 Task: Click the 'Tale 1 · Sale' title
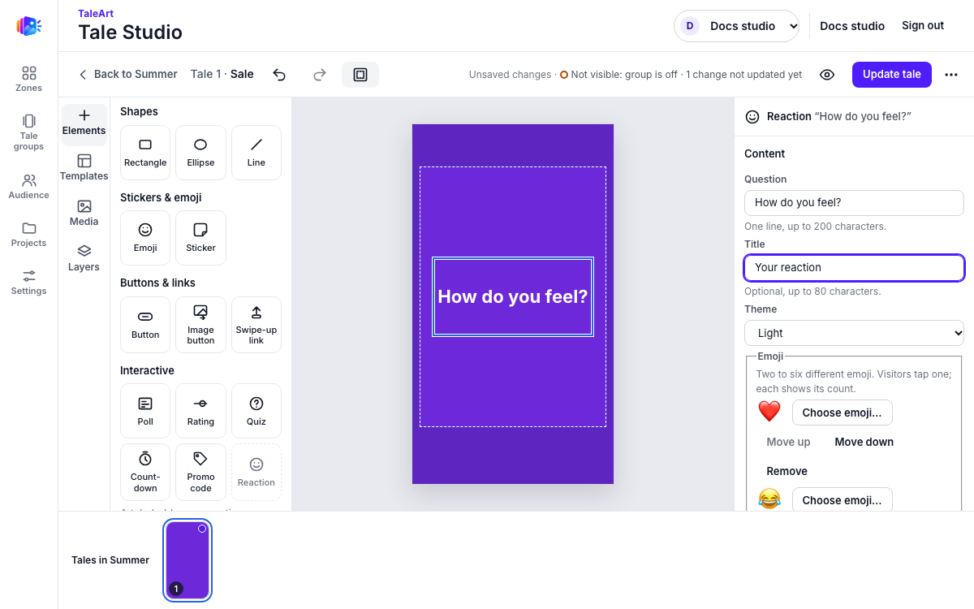click(x=222, y=74)
